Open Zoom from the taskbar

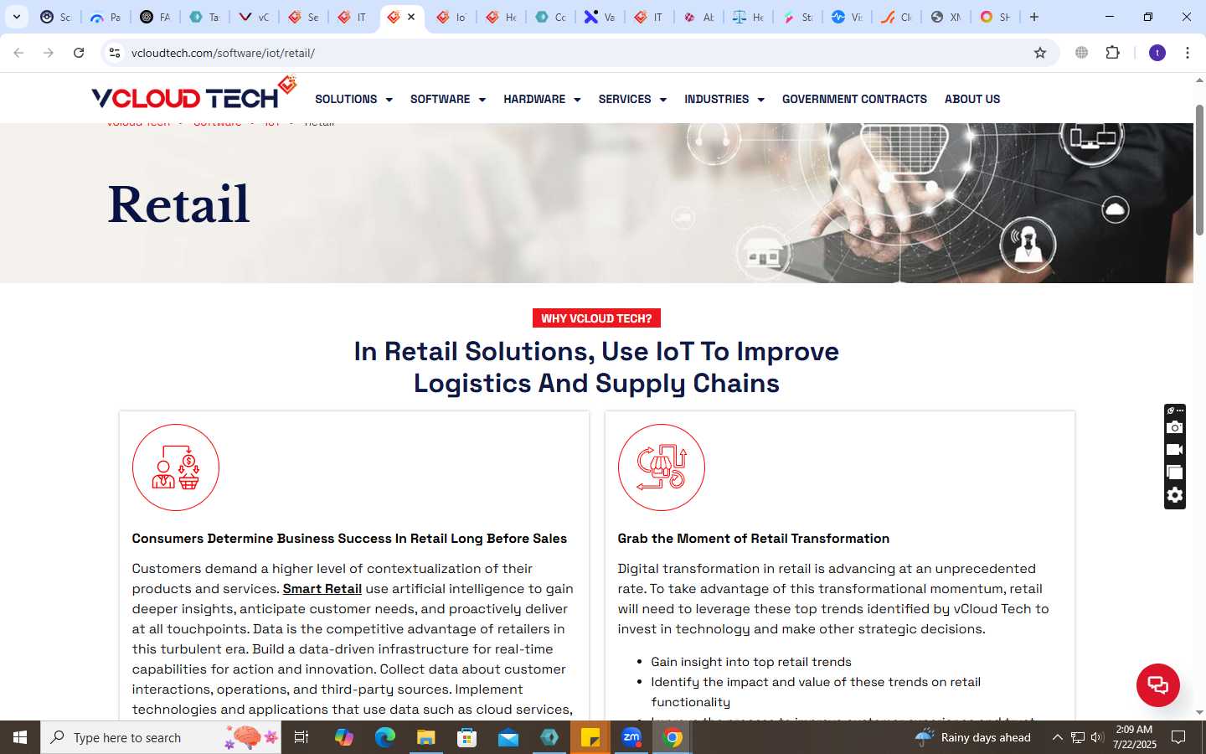pos(631,737)
